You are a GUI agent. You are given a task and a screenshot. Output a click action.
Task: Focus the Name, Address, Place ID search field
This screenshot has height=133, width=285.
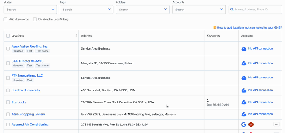(x=255, y=10)
